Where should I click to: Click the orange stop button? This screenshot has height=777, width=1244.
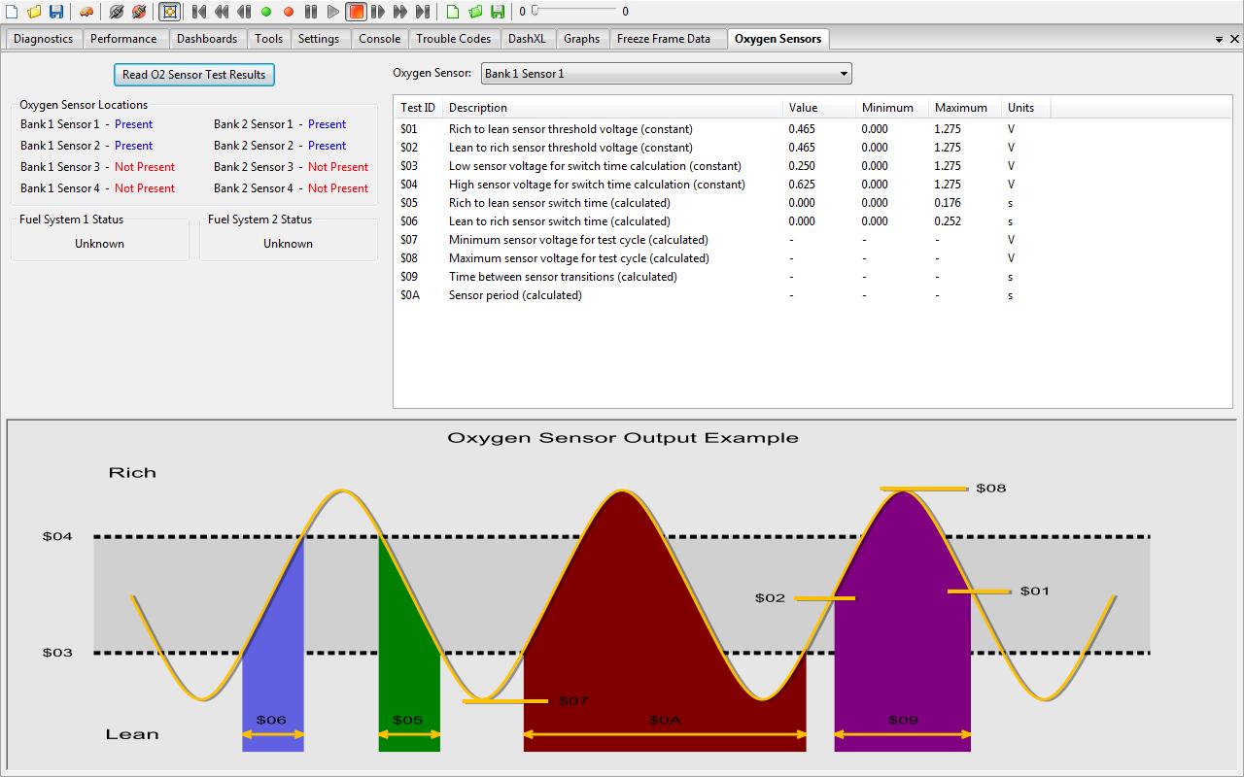click(357, 12)
